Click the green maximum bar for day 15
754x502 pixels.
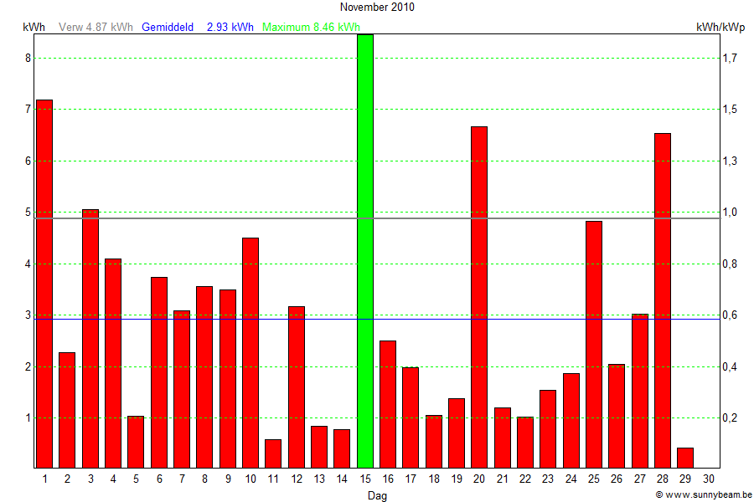pos(365,251)
